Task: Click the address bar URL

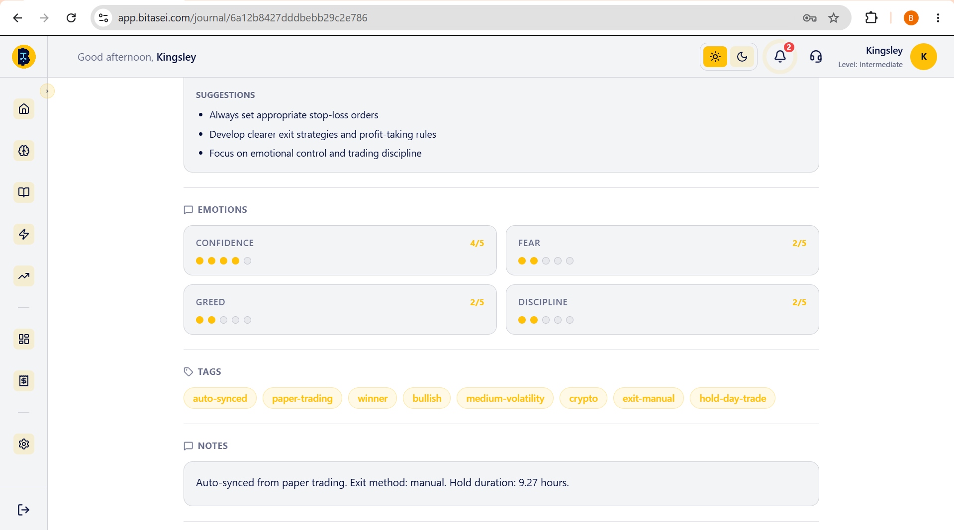Action: tap(243, 18)
